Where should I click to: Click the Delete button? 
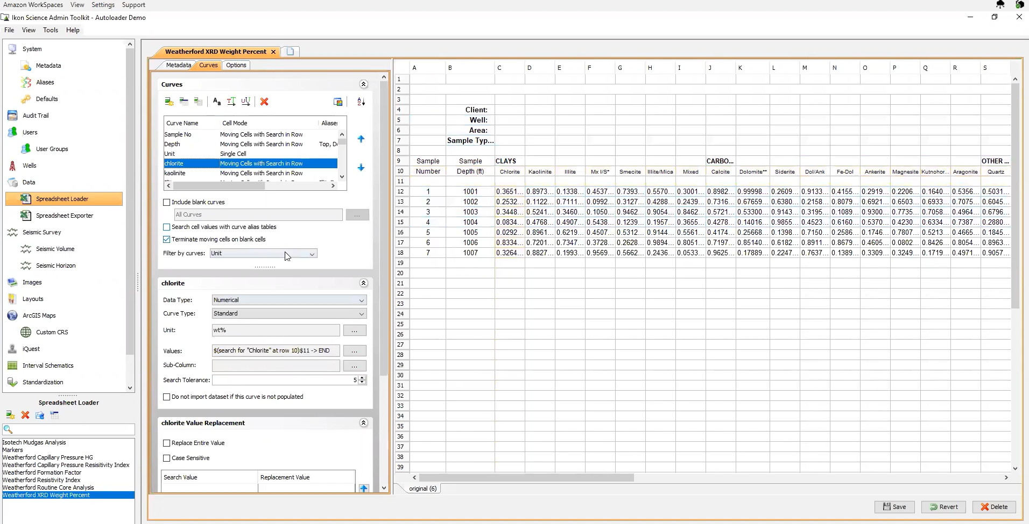coord(994,507)
